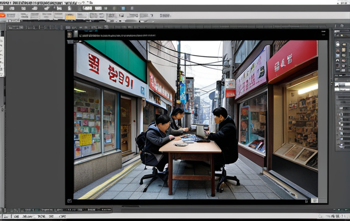Click the circular icon above the right panel
The image size is (350, 221).
(342, 26)
